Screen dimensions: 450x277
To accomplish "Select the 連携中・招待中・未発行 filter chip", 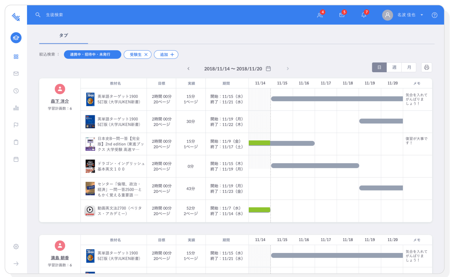I will (92, 55).
